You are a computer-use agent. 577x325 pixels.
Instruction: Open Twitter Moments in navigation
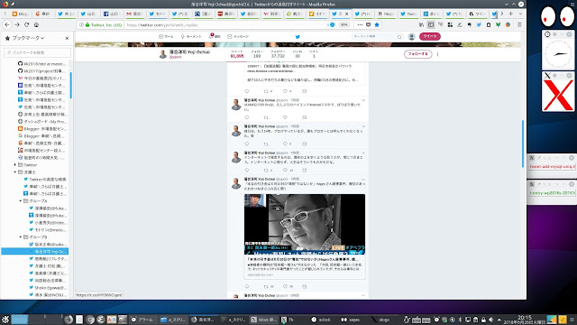coord(191,36)
